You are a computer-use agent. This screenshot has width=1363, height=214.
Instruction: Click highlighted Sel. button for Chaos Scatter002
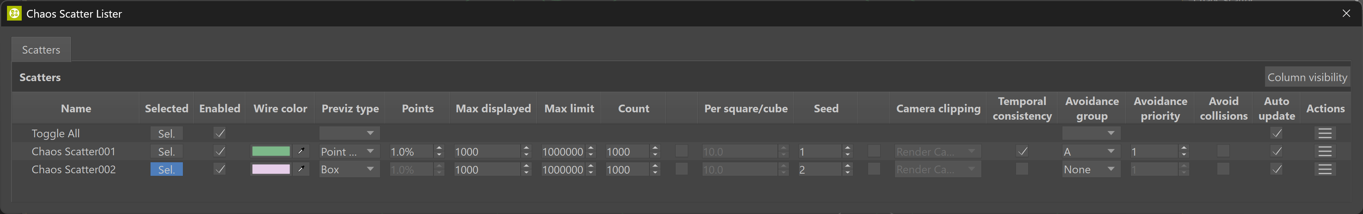pos(167,170)
